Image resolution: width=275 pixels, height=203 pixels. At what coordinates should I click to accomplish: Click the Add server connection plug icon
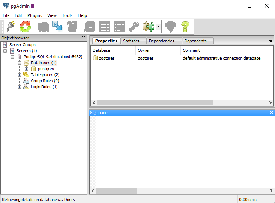coord(11,27)
